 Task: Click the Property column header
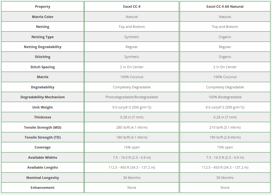click(42, 7)
